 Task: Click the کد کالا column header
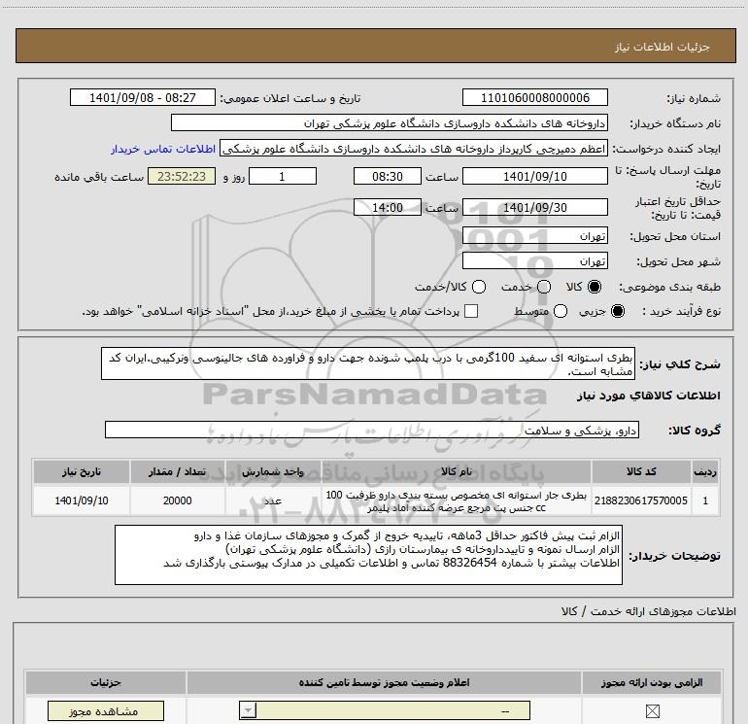[x=641, y=471]
